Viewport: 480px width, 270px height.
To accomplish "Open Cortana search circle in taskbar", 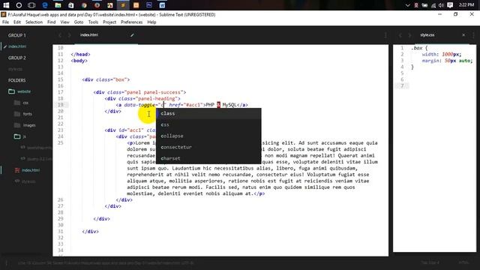I will point(19,5).
